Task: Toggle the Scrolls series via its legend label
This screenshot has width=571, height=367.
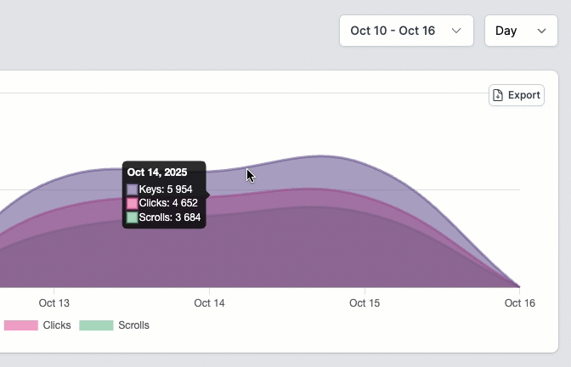Action: click(133, 325)
